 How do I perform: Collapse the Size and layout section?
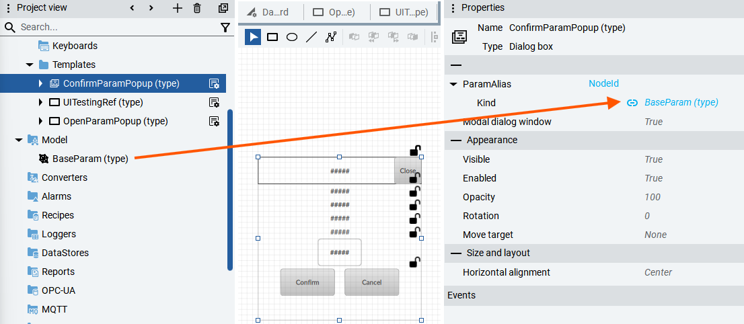(456, 253)
